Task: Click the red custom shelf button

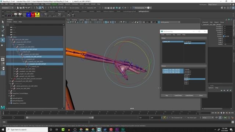Action: (33, 15)
